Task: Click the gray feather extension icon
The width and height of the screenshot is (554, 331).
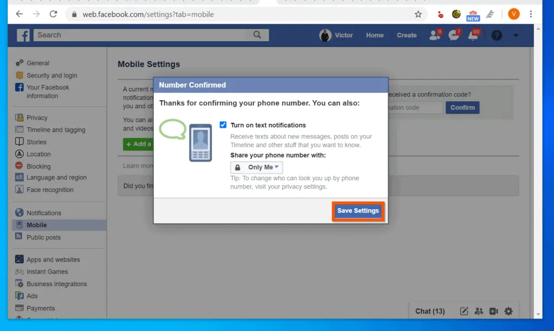Action: point(490,14)
